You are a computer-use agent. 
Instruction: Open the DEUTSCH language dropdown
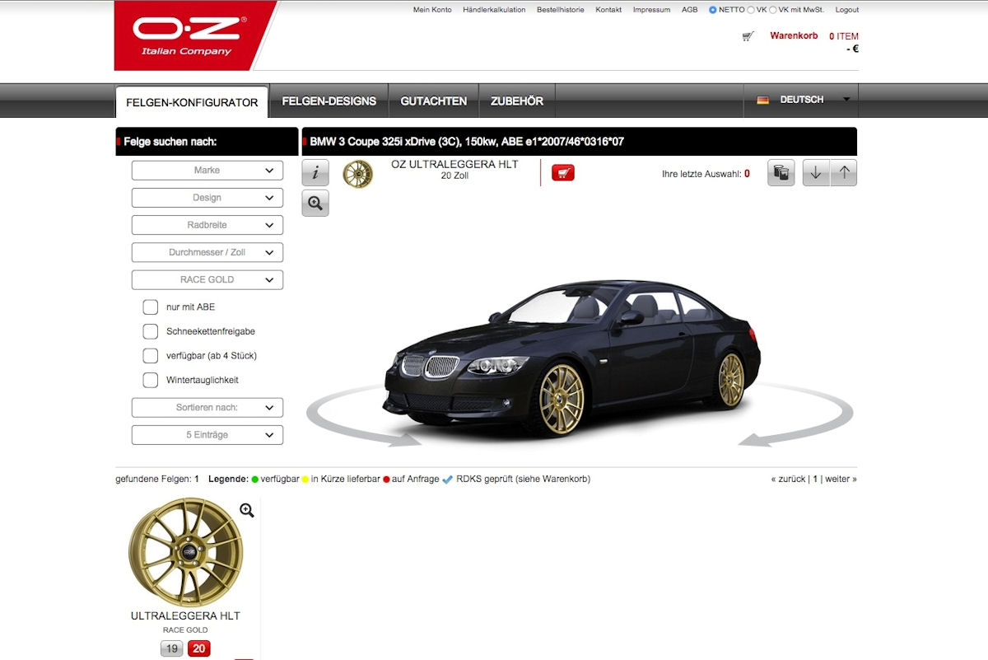pos(800,100)
